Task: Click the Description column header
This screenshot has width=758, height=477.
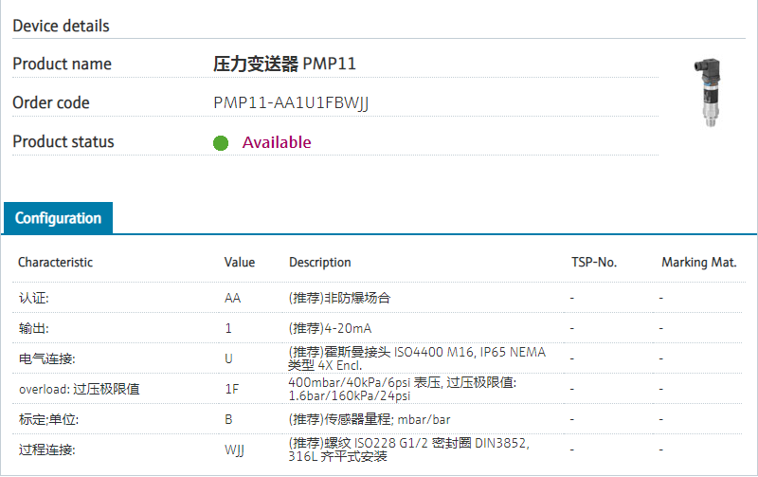Action: [x=319, y=262]
